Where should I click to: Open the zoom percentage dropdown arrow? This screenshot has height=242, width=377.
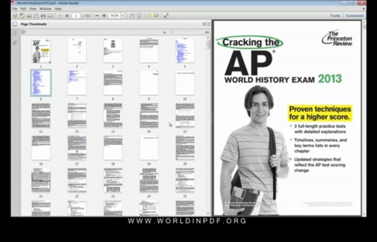click(123, 16)
